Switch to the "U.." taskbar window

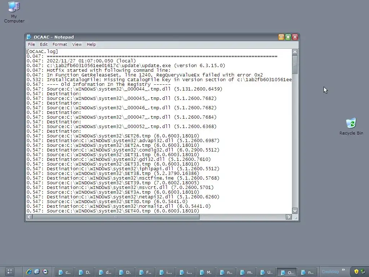[267, 272]
